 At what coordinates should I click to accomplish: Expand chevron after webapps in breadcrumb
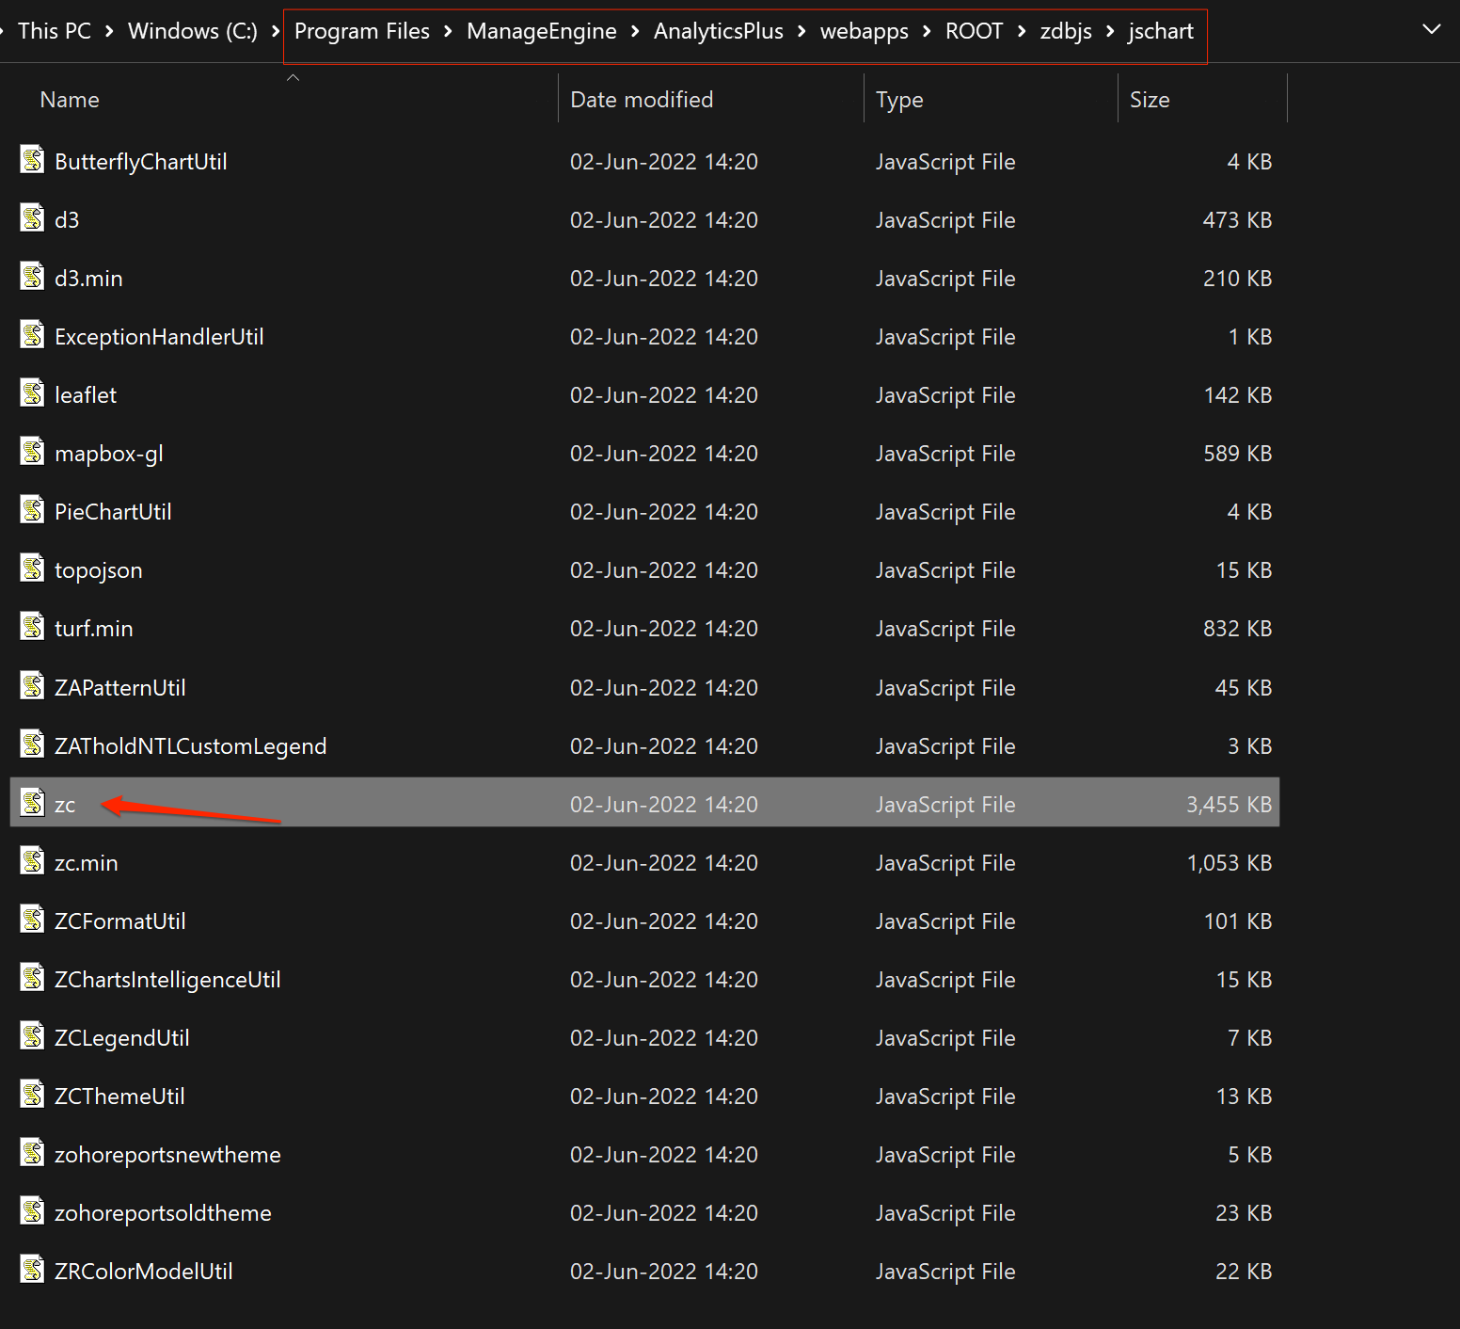pos(927,32)
